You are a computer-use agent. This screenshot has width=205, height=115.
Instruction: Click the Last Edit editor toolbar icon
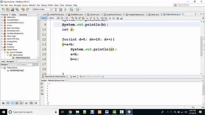(58, 18)
